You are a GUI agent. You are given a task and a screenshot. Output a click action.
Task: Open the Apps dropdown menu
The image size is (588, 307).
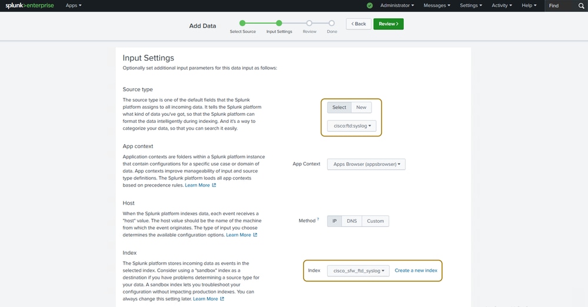click(x=74, y=6)
